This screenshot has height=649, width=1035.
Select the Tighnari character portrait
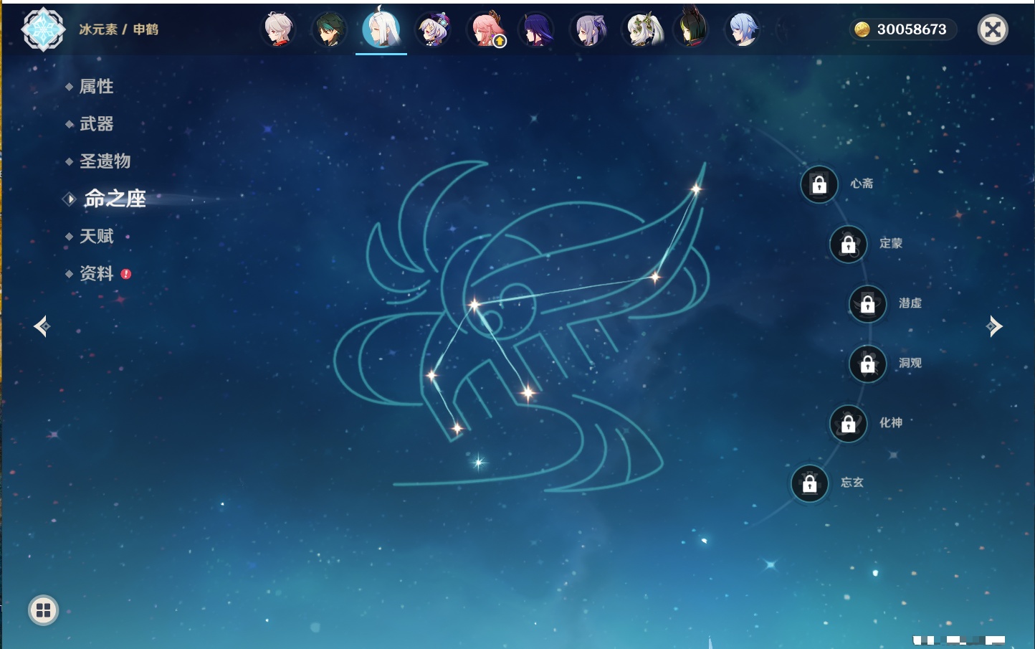(x=692, y=27)
